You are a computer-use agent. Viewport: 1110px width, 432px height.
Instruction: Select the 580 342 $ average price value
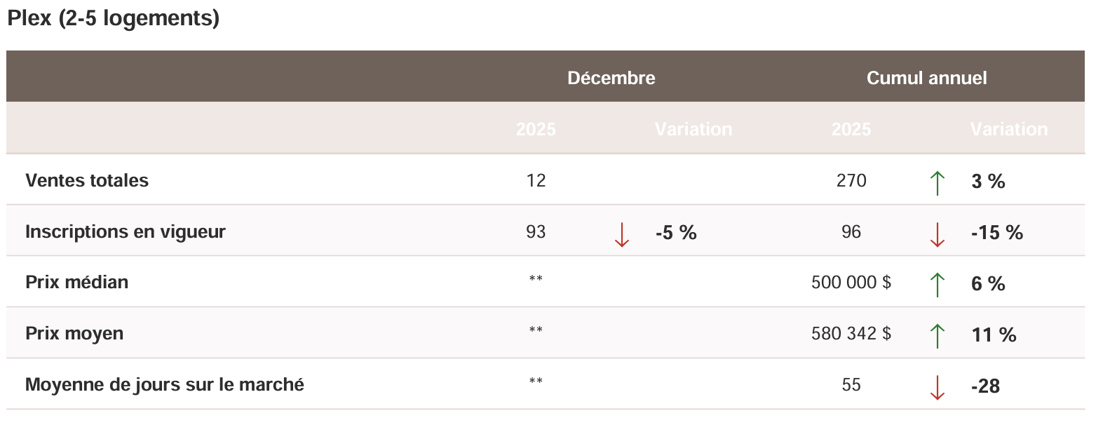pyautogui.click(x=851, y=333)
